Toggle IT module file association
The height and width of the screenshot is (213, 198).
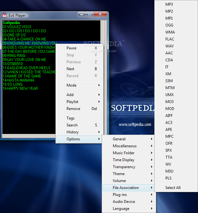coord(176,67)
